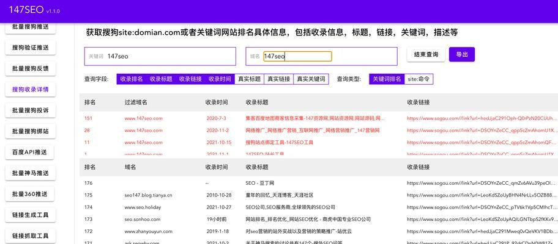Click domain www.zhanyouyun.com
558x244 pixels.
(149, 232)
